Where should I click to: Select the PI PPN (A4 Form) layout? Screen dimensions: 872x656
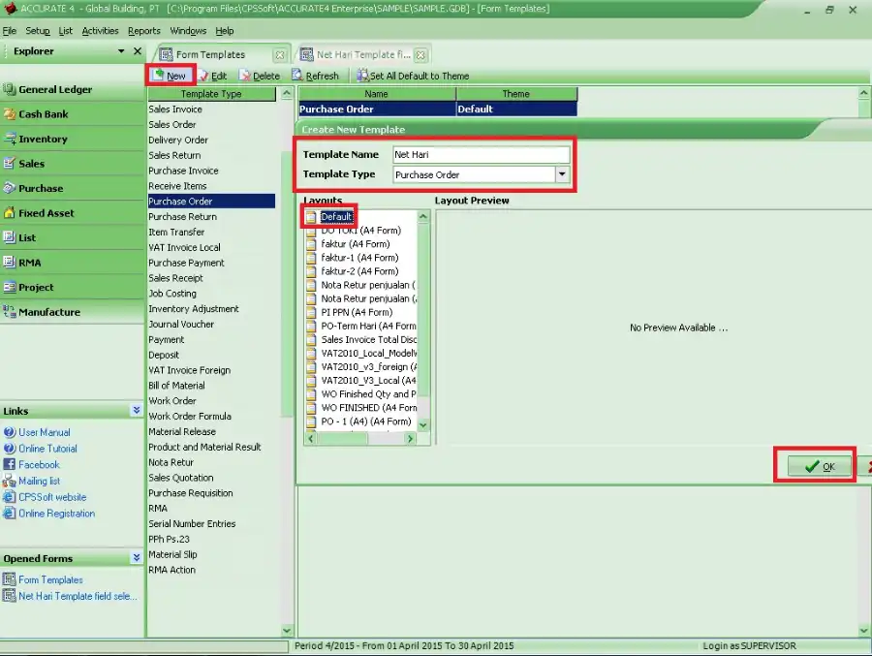[x=357, y=312]
